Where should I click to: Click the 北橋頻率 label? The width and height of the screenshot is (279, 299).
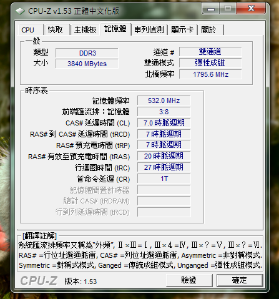pyautogui.click(x=160, y=74)
